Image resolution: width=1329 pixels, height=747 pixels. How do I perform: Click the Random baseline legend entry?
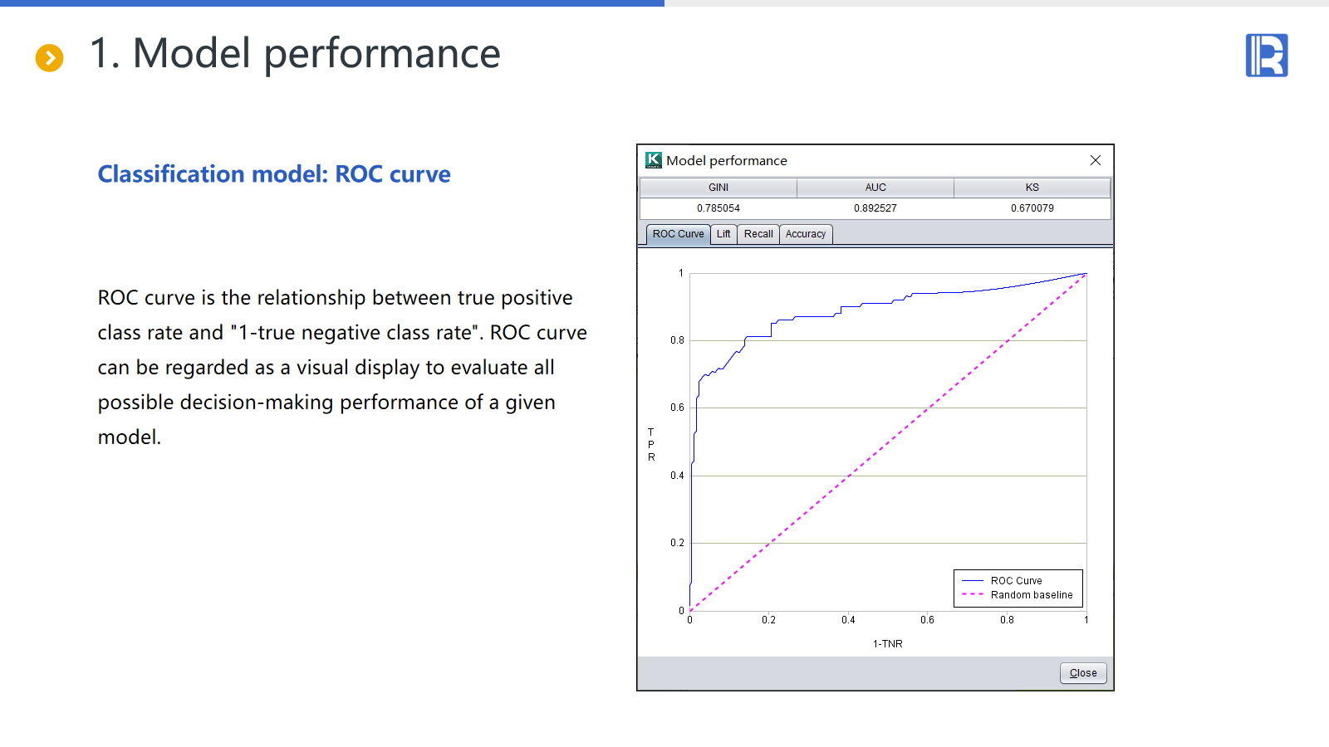[x=1031, y=595]
